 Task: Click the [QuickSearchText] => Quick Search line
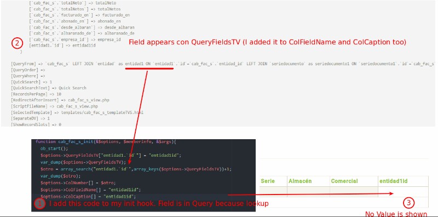pyautogui.click(x=49, y=88)
